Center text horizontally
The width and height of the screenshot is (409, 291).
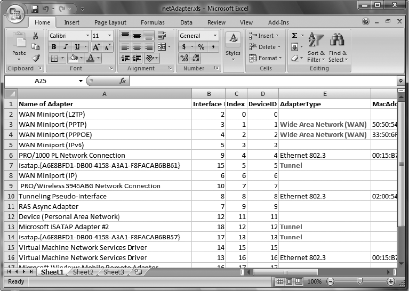tap(137, 47)
